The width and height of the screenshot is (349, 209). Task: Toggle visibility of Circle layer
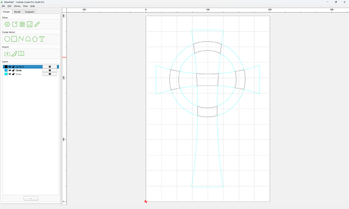[x=10, y=70]
